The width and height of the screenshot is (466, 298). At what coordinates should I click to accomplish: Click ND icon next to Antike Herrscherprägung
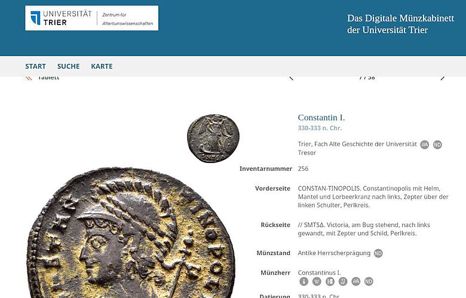378,253
